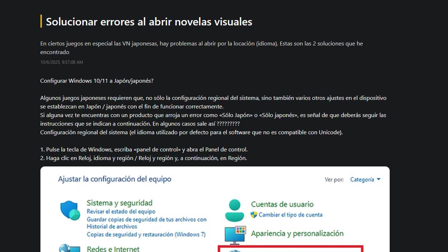Screen dimensions: 448x252
Task: Open Apariencia y personalización category
Action: point(297,233)
